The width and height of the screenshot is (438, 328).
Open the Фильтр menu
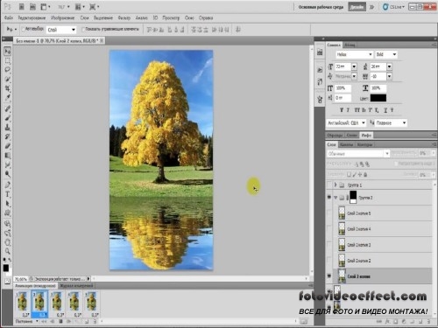click(x=124, y=18)
